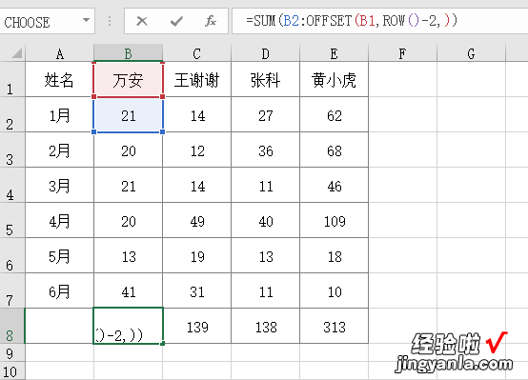Click cell with value 109
Image resolution: width=528 pixels, height=380 pixels.
click(x=334, y=220)
